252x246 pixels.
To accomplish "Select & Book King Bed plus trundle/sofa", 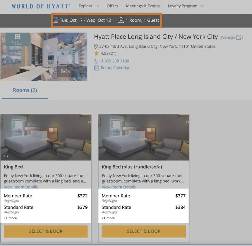I will 144,231.
